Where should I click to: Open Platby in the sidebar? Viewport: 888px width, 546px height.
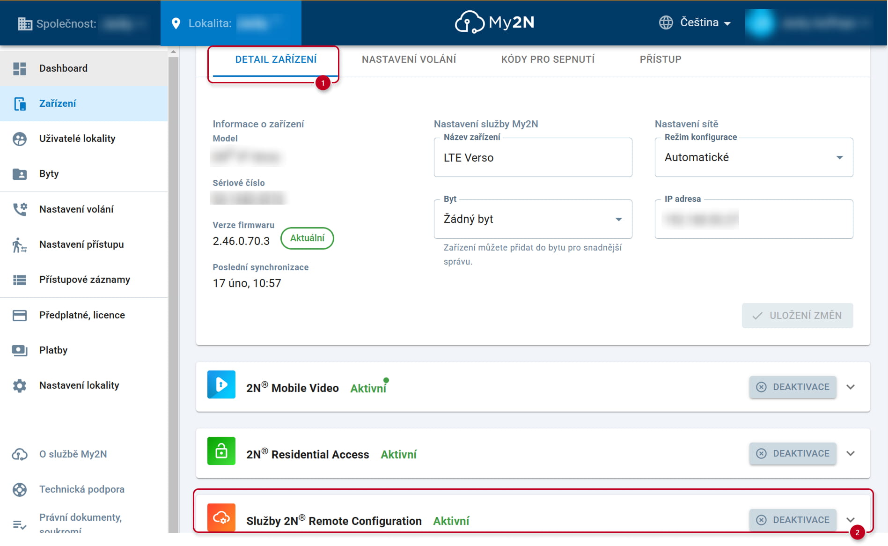pos(84,350)
